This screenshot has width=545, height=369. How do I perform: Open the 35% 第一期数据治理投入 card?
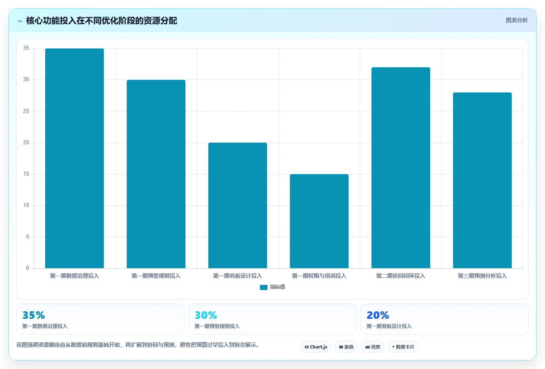pos(100,319)
